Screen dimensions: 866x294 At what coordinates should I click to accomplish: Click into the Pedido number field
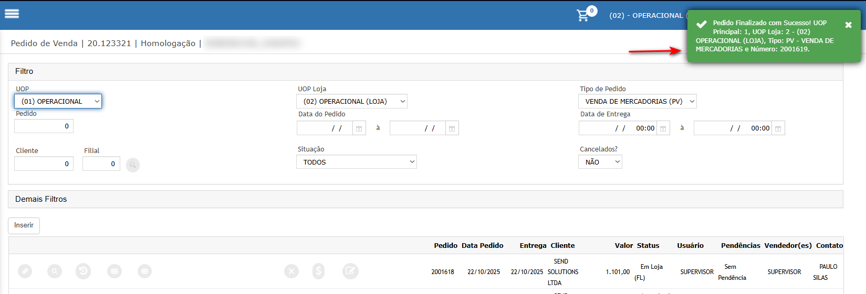pos(44,126)
